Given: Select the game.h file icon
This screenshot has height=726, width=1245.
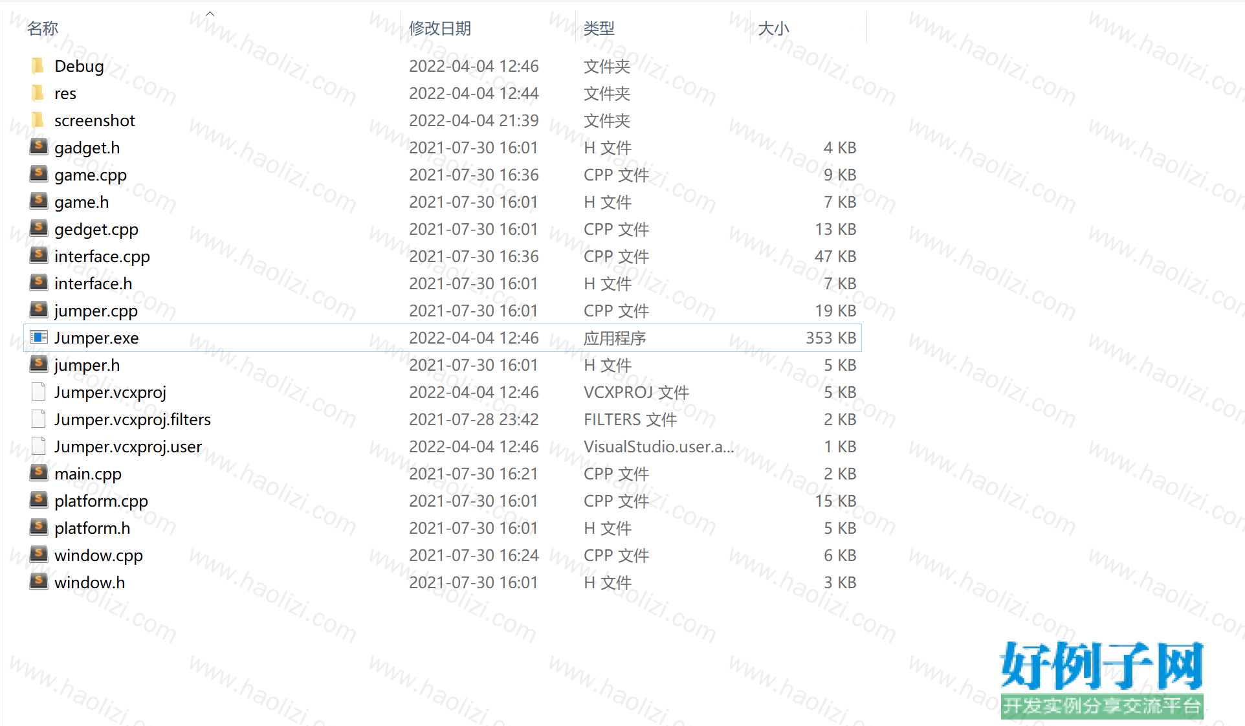Looking at the screenshot, I should pos(39,201).
